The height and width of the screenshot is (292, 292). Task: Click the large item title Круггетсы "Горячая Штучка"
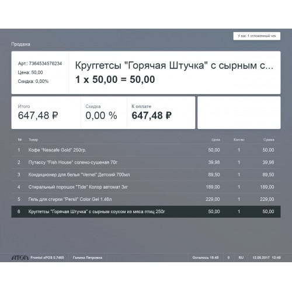174,65
